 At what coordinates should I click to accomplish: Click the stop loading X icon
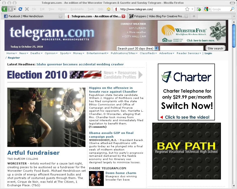pos(27,9)
